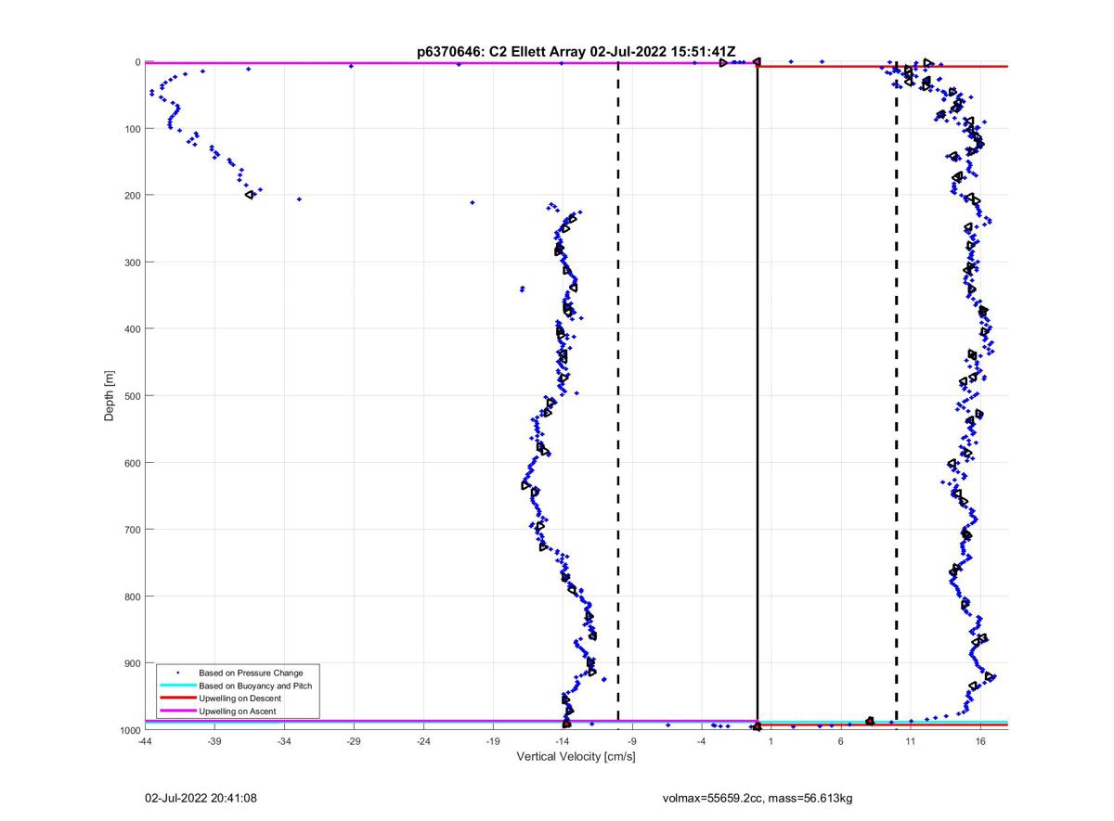Viewport: 1114px width, 821px height.
Task: Click the cyan line sample in the legend
Action: [177, 686]
